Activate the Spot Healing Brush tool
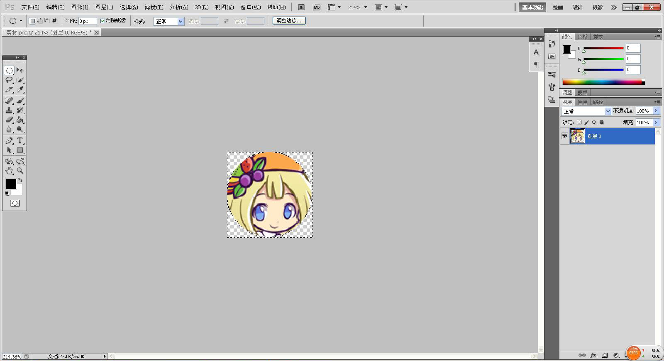664x361 pixels. click(9, 101)
